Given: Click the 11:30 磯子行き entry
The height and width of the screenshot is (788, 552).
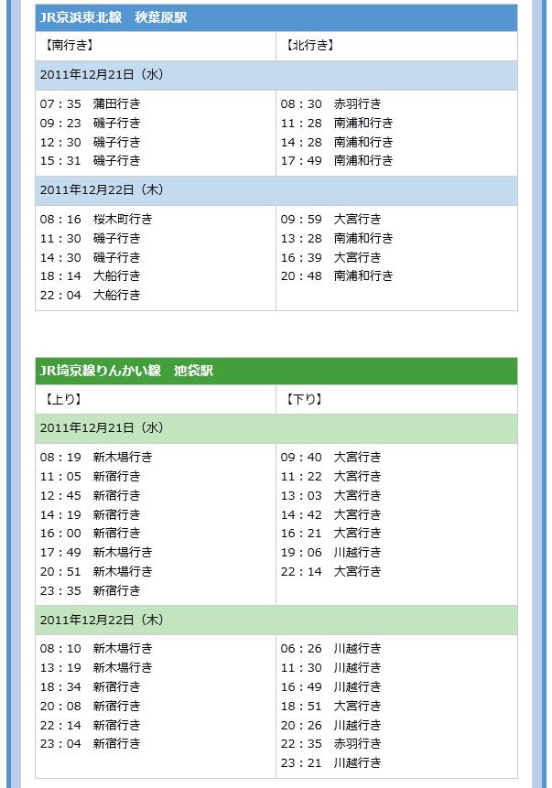Looking at the screenshot, I should point(91,238).
